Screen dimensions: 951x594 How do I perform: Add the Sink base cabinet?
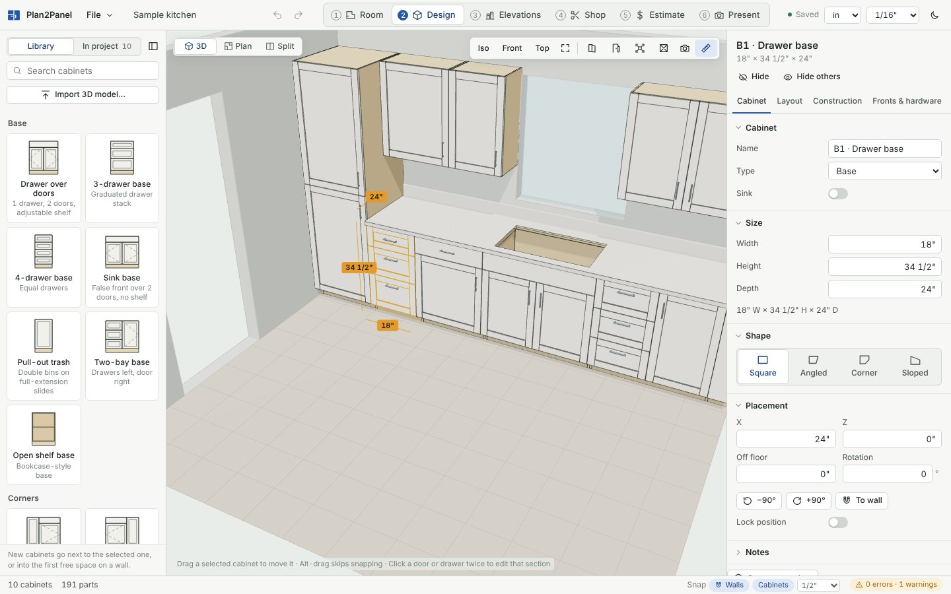pyautogui.click(x=122, y=267)
